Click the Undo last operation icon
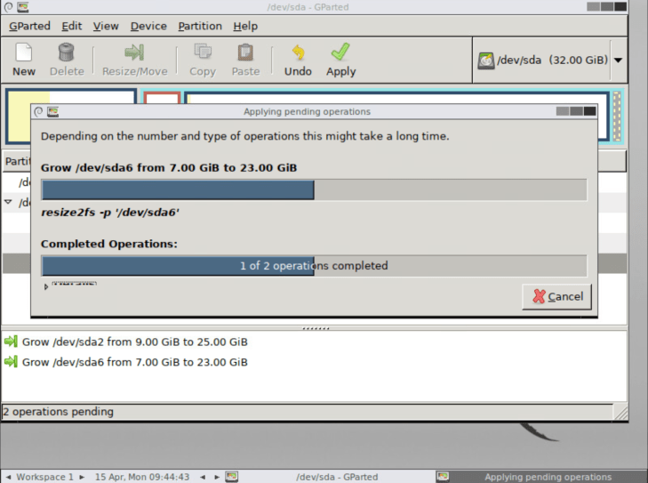 point(298,53)
